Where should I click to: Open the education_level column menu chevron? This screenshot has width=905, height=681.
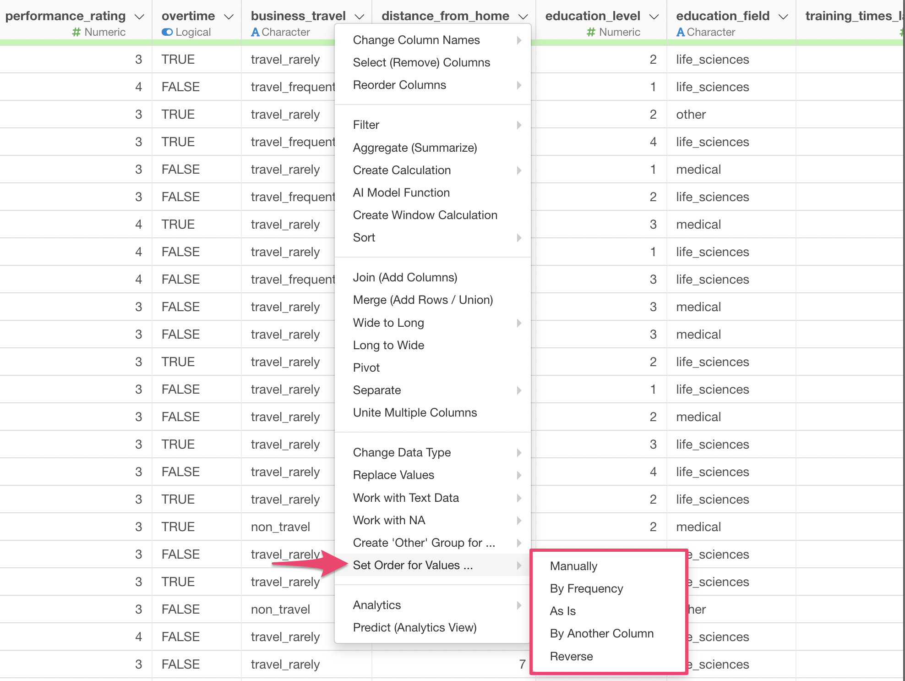point(654,17)
